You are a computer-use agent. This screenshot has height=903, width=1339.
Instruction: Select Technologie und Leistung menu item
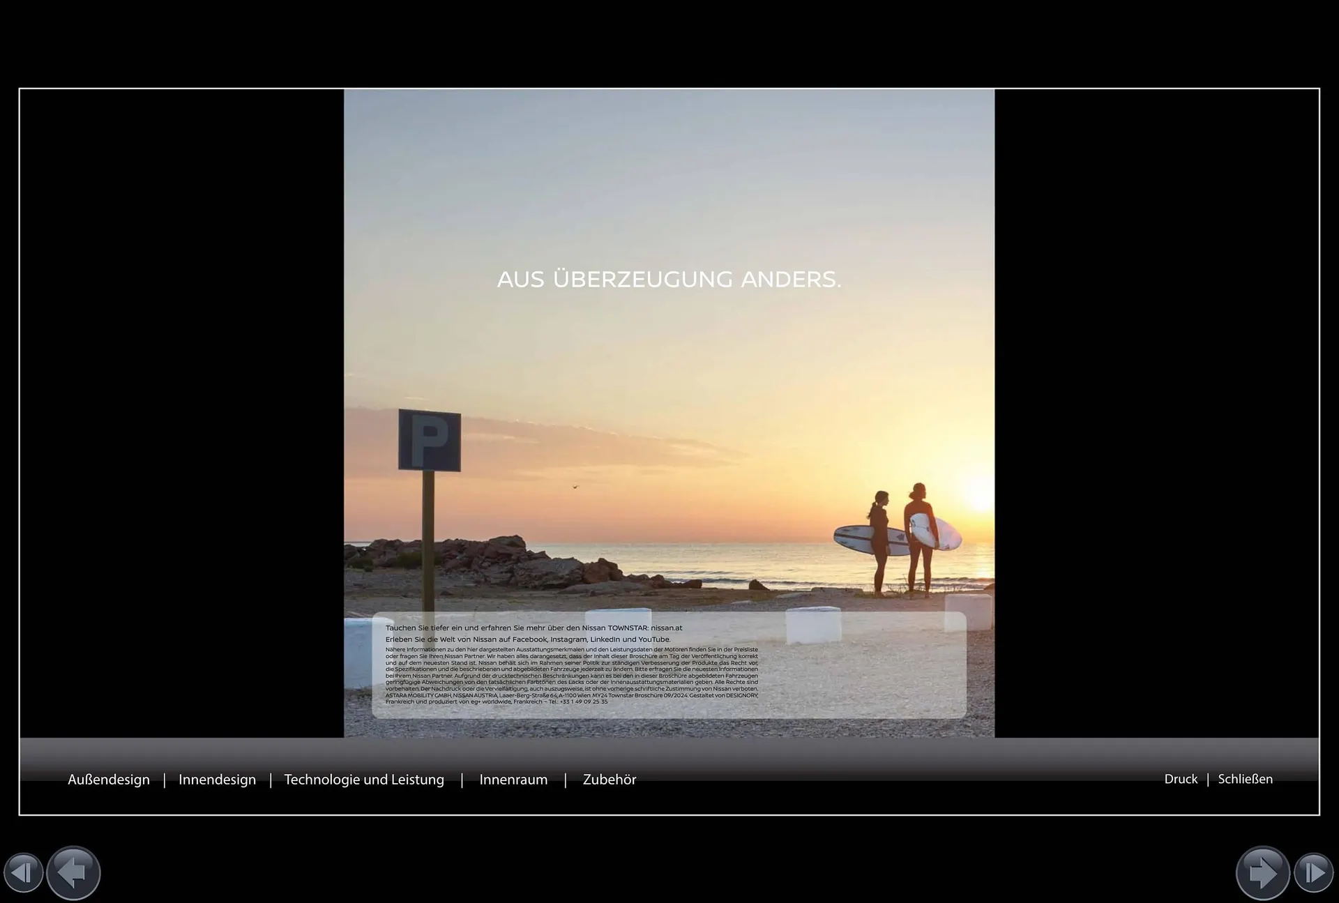pos(364,780)
